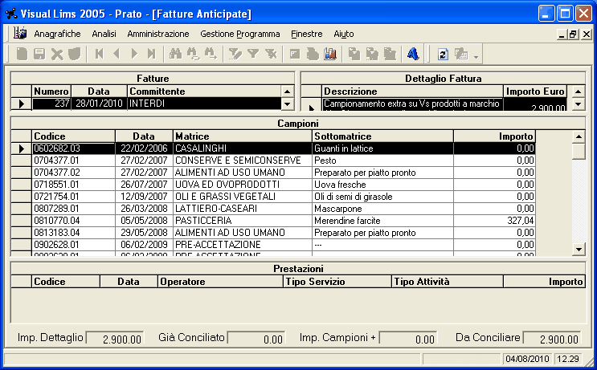Image resolution: width=597 pixels, height=370 pixels.
Task: Click binoculars icon with right arrow
Action: (x=211, y=54)
